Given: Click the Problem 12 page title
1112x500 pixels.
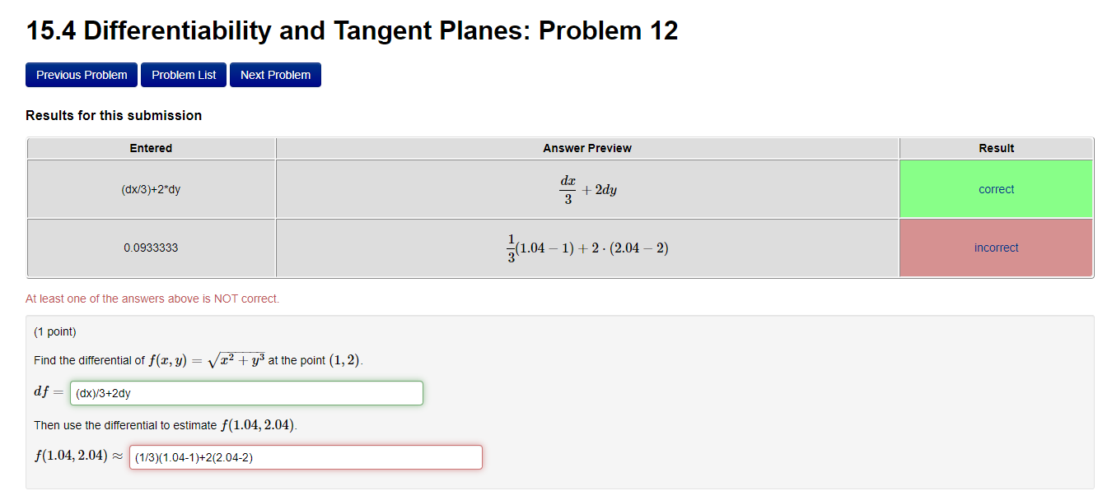Looking at the screenshot, I should [x=351, y=30].
